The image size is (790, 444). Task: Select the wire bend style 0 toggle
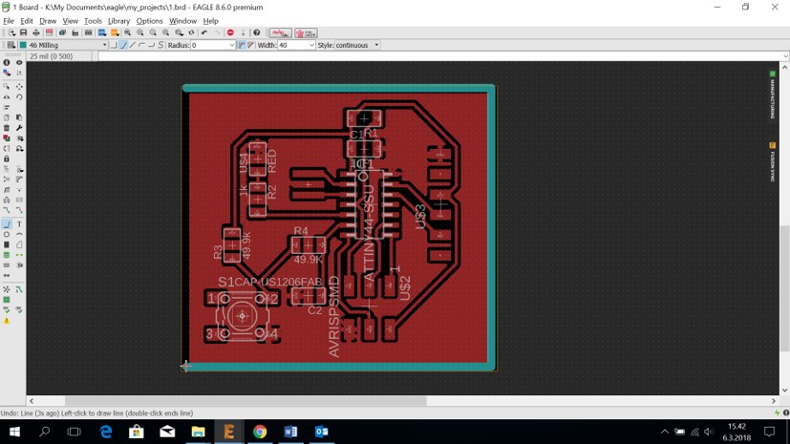(x=114, y=45)
